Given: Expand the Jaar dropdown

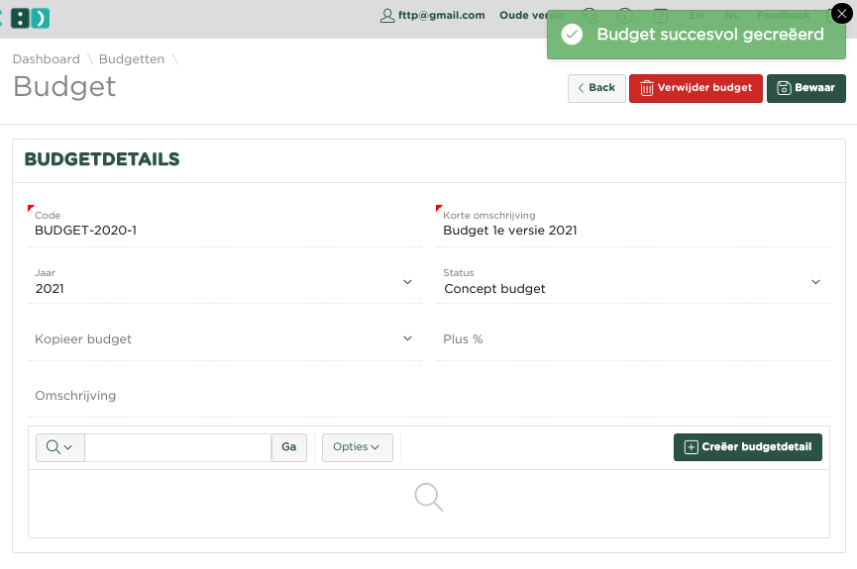Looking at the screenshot, I should 407,282.
